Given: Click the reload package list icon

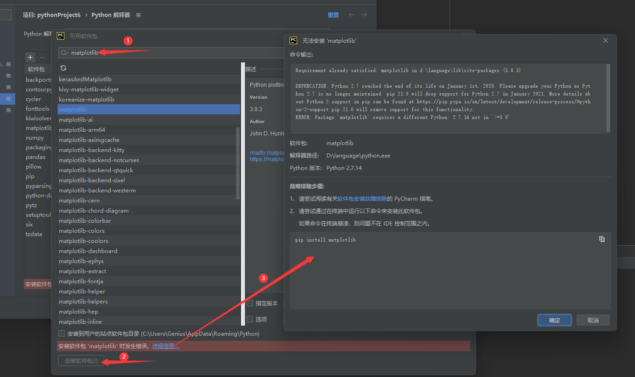Looking at the screenshot, I should click(63, 68).
